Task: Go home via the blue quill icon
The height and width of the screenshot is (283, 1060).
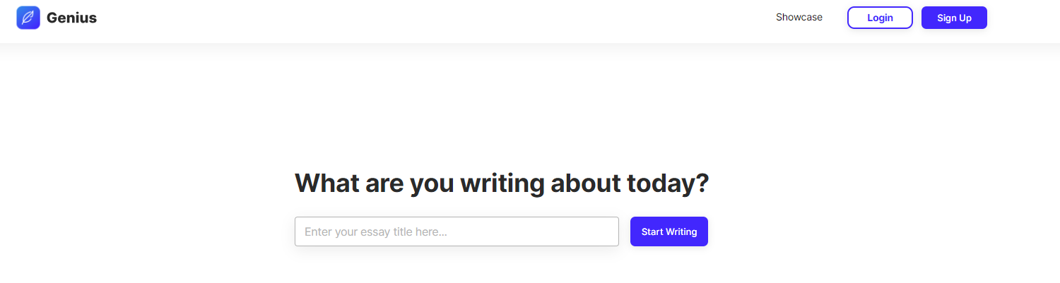Action: [x=28, y=18]
